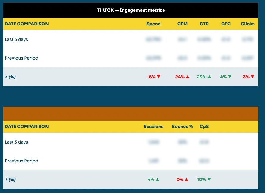265x193 pixels.
Task: Click the red down arrow beside -3% Clicks
Action: [x=252, y=77]
